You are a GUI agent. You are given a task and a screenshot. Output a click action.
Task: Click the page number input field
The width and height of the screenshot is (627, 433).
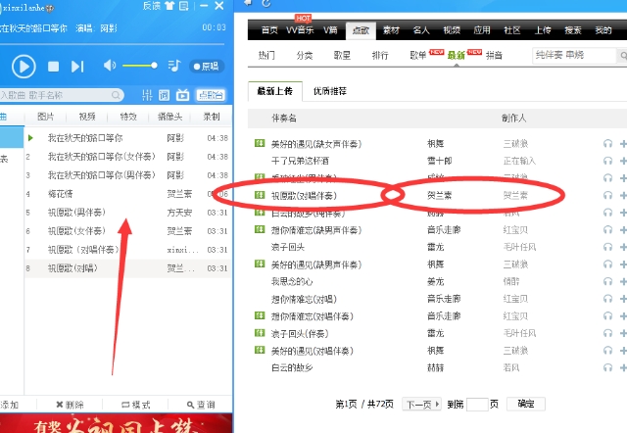pyautogui.click(x=477, y=404)
